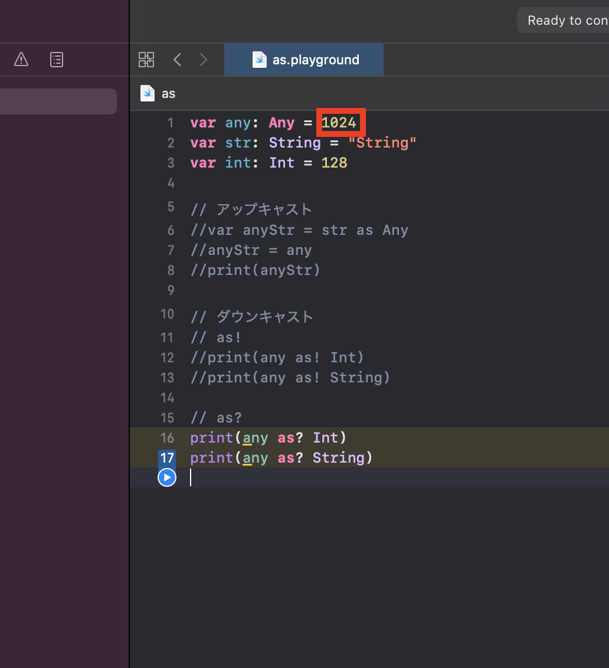The image size is (609, 668).
Task: Click the 'Ready to continue' status field
Action: pos(564,20)
